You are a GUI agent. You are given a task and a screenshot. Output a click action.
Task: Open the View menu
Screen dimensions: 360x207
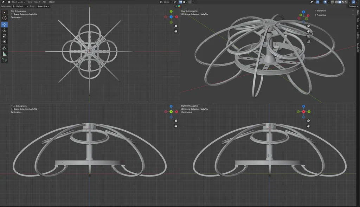tap(30, 2)
